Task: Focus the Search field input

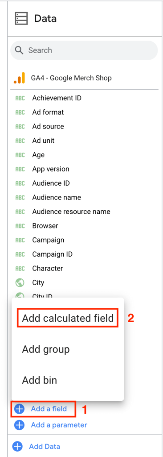Action: [84, 50]
